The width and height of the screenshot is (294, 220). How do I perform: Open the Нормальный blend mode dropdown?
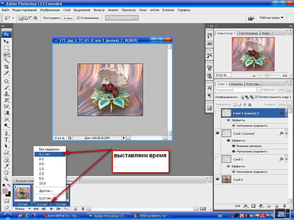point(238,90)
